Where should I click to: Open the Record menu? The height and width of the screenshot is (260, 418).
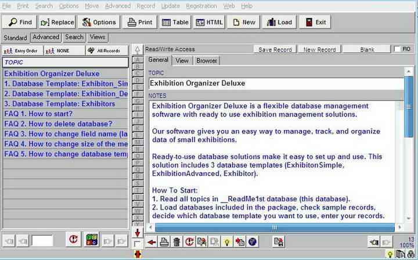coord(146,6)
